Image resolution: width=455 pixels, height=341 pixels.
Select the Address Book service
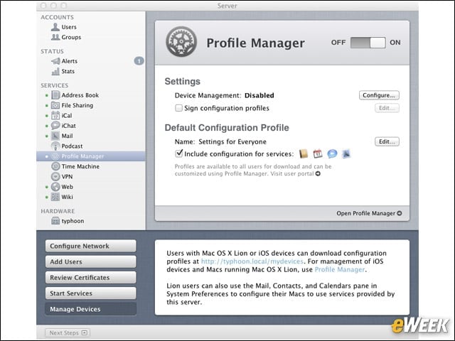point(75,95)
